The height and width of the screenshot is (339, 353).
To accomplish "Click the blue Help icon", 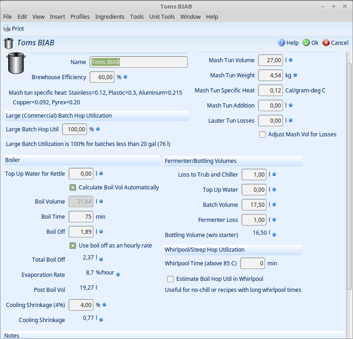I will (x=282, y=43).
